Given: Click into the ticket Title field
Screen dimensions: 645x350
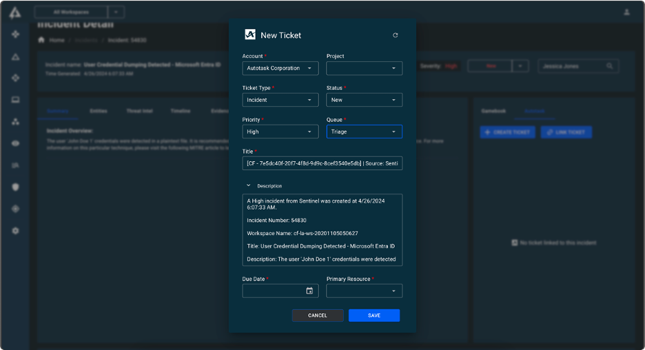Looking at the screenshot, I should (x=322, y=163).
